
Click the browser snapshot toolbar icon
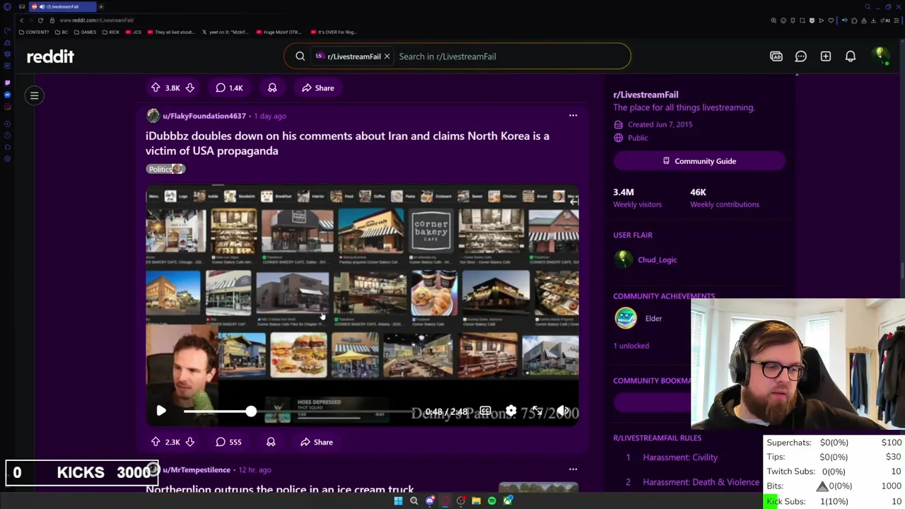[x=802, y=21]
